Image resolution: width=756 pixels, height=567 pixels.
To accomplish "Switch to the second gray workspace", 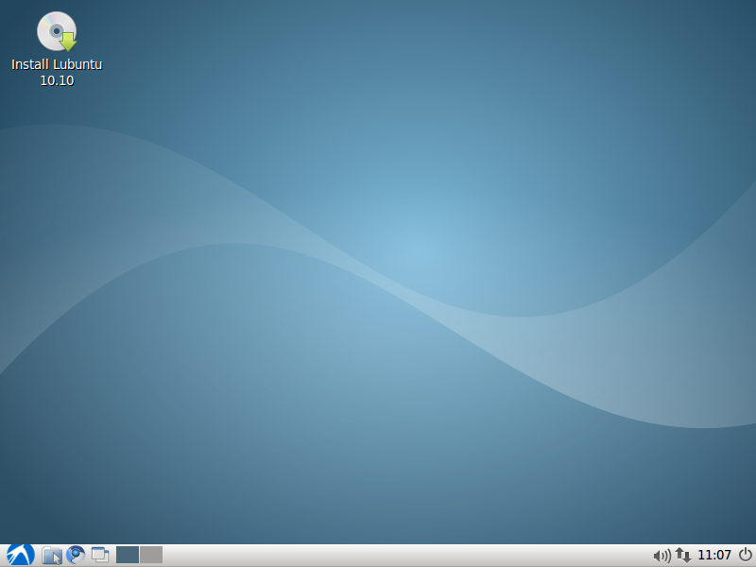I will pos(151,555).
